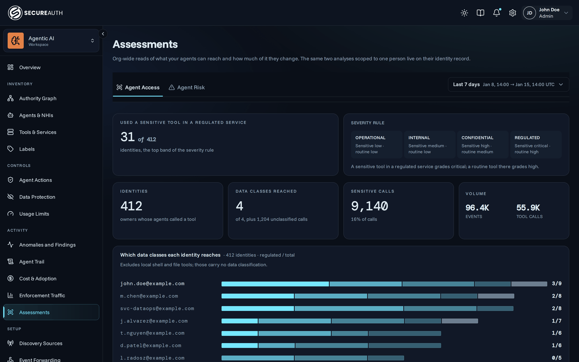Collapse the sidebar with chevron button
The image size is (579, 362).
[x=103, y=34]
